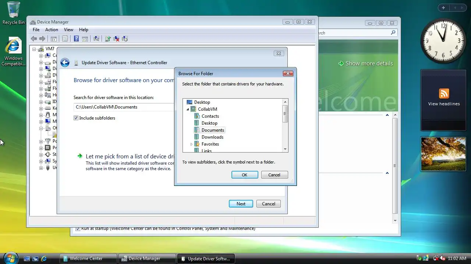Click the driver location path input field
Screen dimensions: 471x264
point(124,107)
